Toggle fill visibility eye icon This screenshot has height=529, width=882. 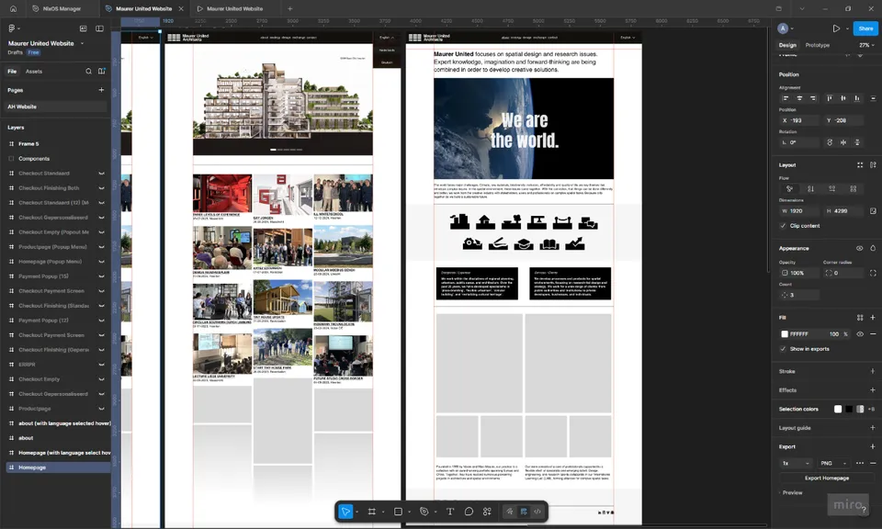pos(860,334)
